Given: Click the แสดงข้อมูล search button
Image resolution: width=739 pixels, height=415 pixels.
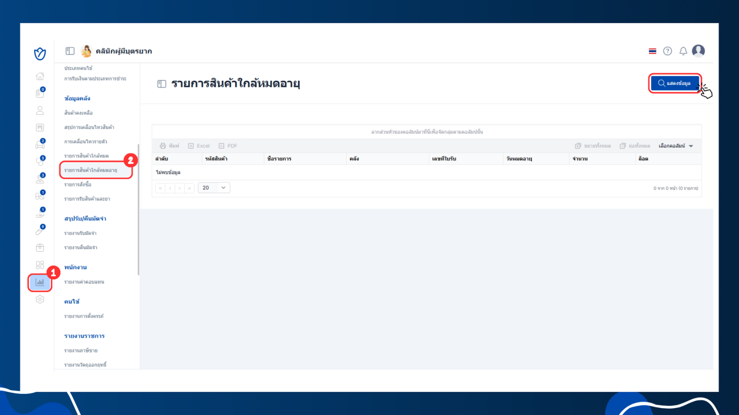Looking at the screenshot, I should [x=675, y=83].
